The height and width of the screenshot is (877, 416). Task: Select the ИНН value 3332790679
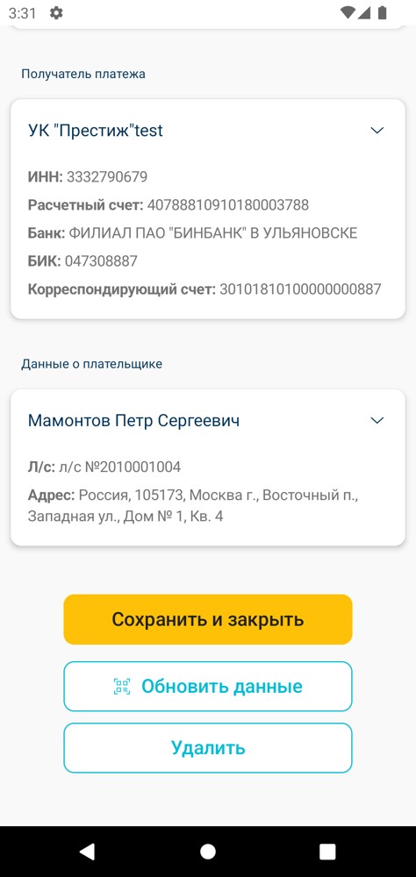pos(107,177)
